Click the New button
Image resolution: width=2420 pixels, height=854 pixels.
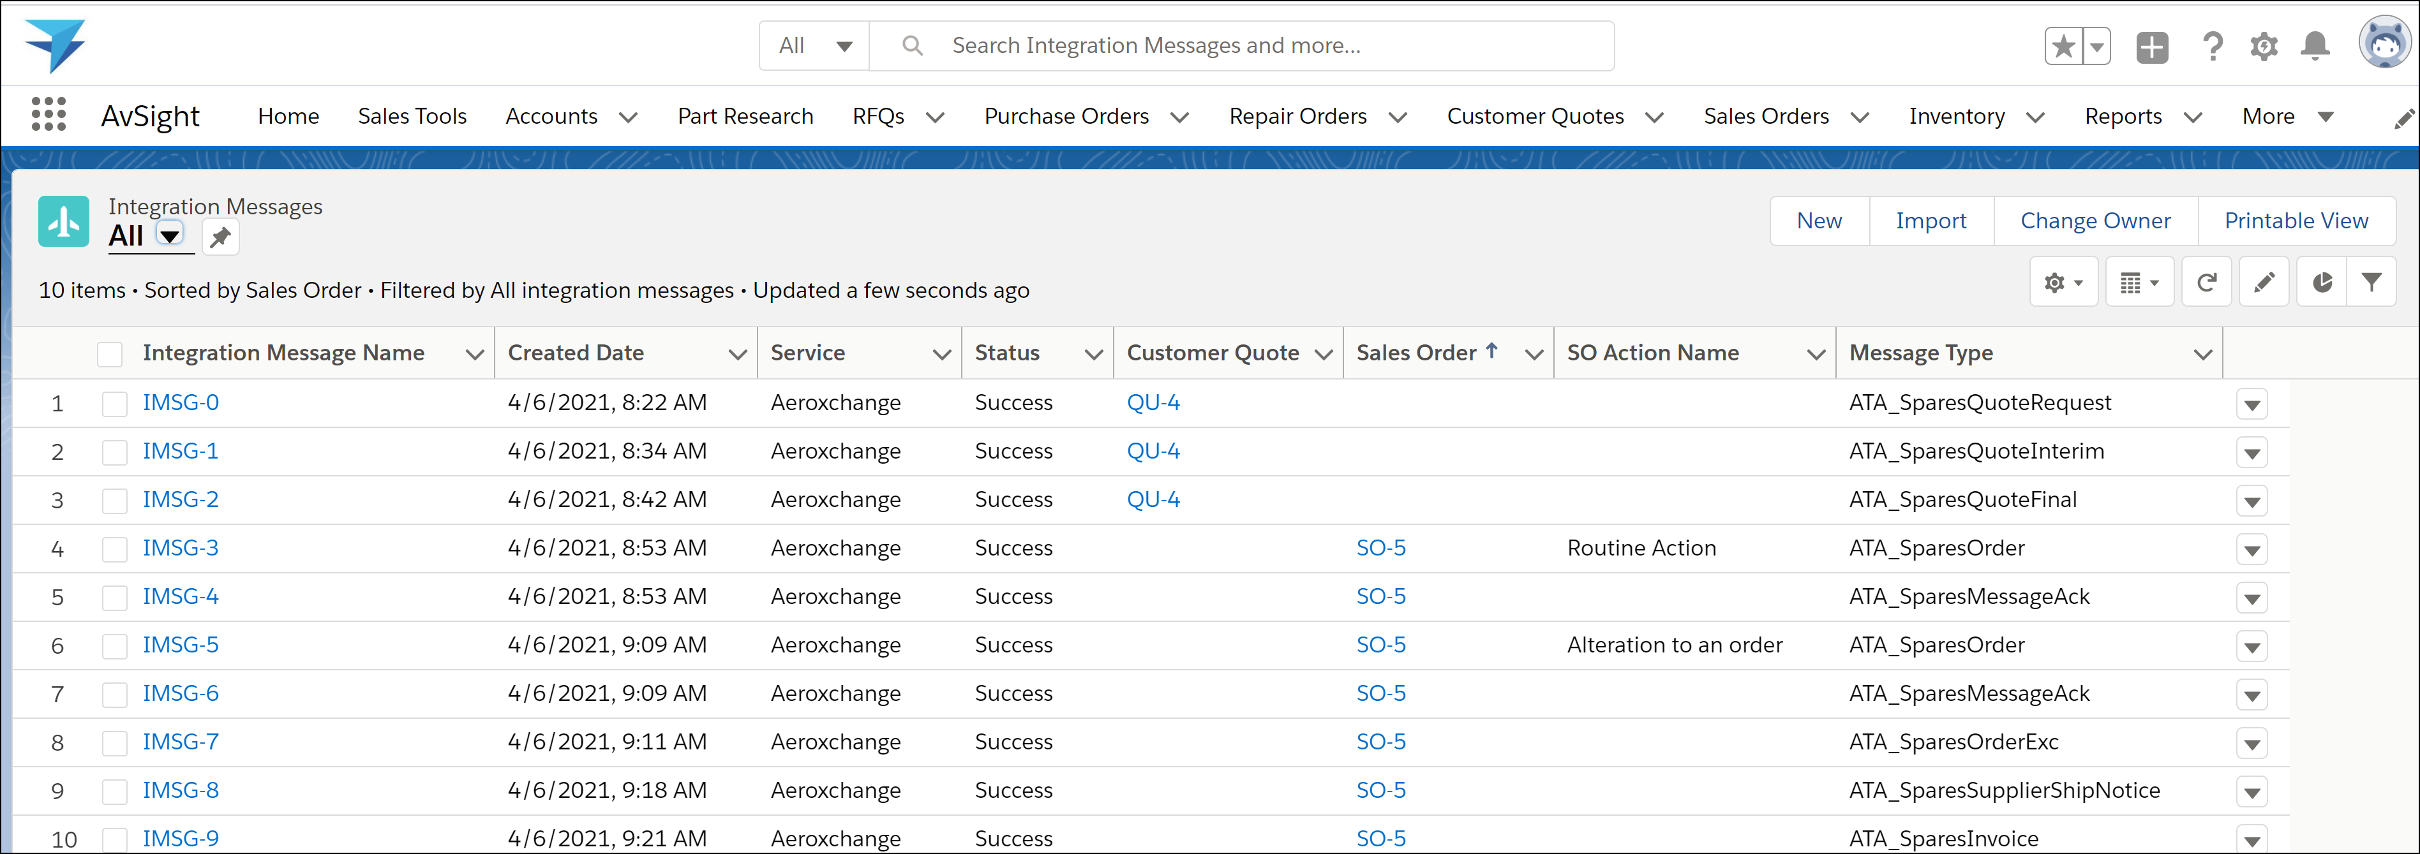pyautogui.click(x=1819, y=221)
